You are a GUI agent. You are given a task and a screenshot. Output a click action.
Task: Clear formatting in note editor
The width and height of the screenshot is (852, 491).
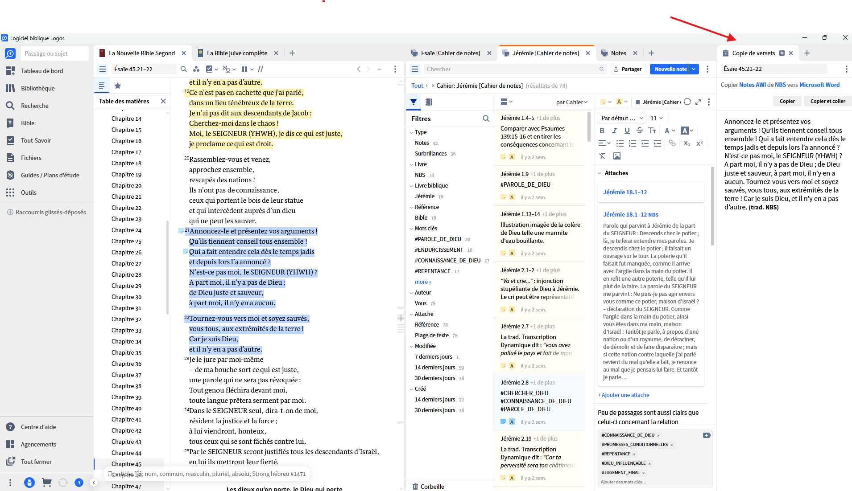click(x=602, y=156)
